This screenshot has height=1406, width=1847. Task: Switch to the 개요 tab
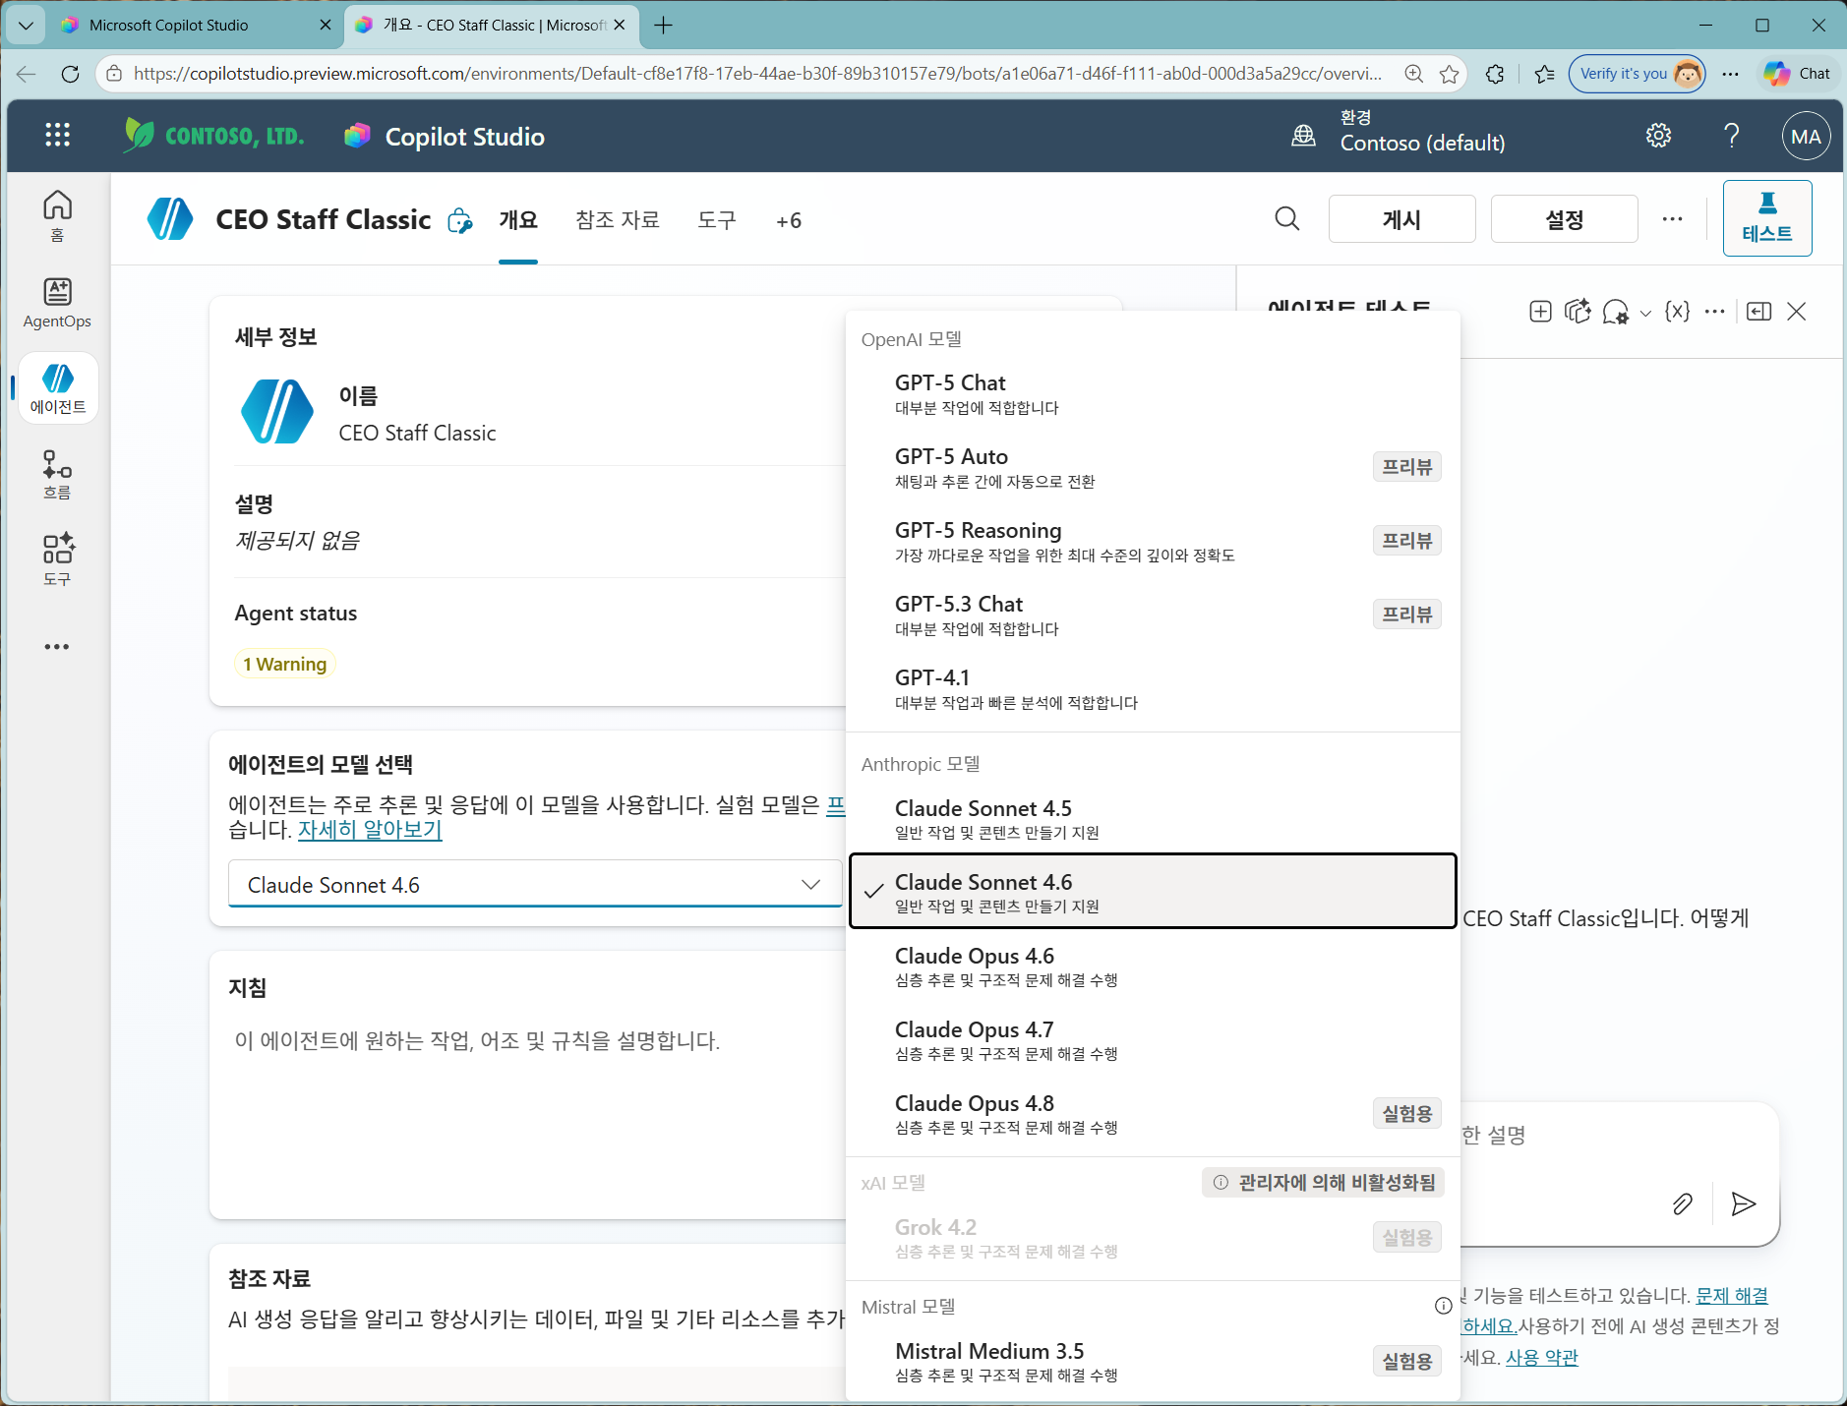[x=518, y=220]
